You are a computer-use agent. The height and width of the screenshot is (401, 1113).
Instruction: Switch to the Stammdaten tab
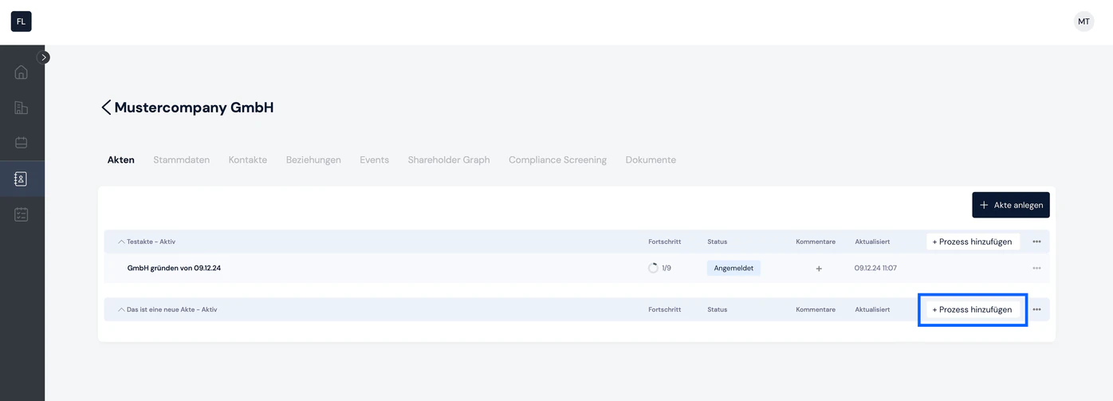point(182,159)
